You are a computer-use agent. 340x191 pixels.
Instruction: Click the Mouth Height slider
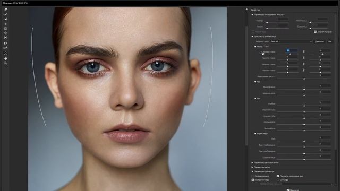[x=304, y=131]
